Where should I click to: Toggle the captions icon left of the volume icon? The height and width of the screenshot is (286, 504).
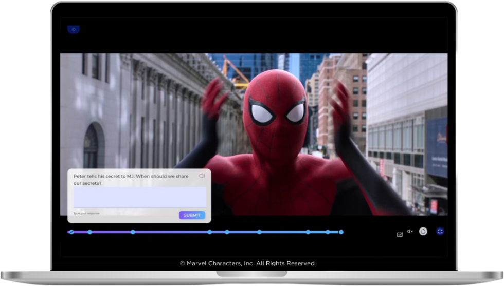point(400,234)
